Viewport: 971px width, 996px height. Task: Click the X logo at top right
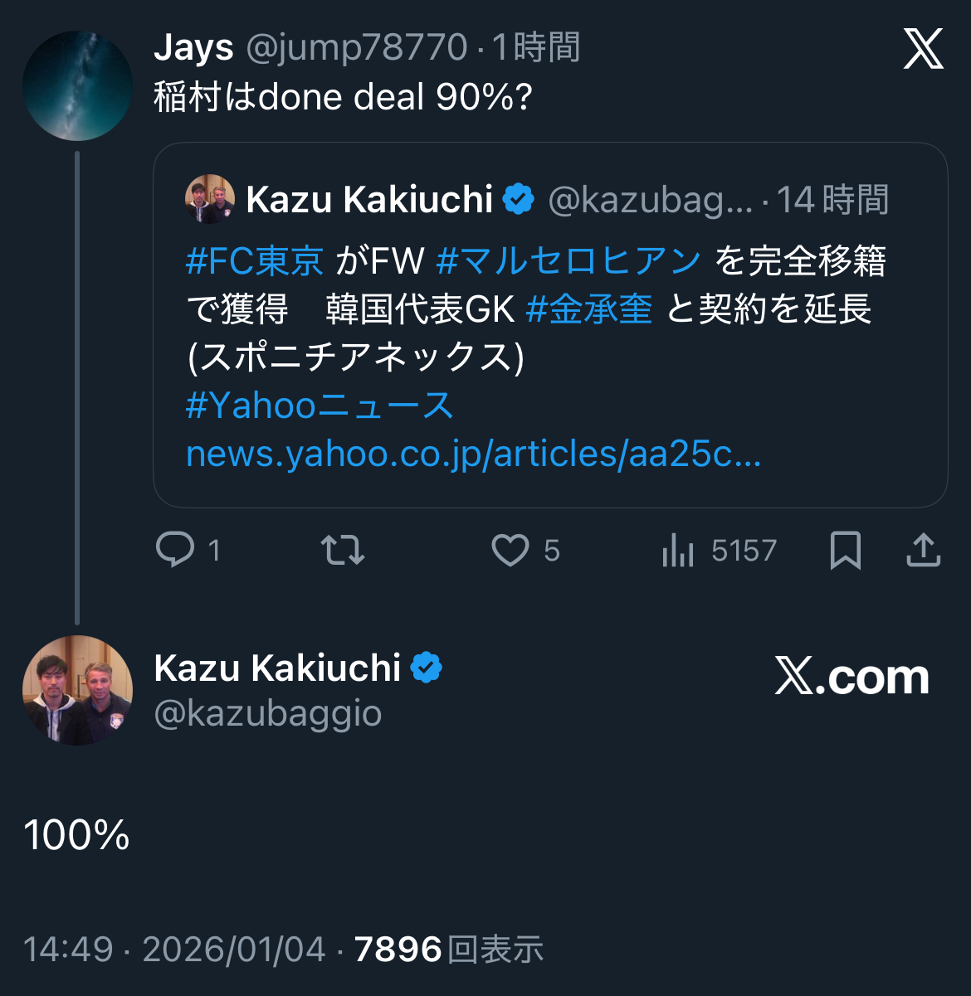(x=923, y=49)
